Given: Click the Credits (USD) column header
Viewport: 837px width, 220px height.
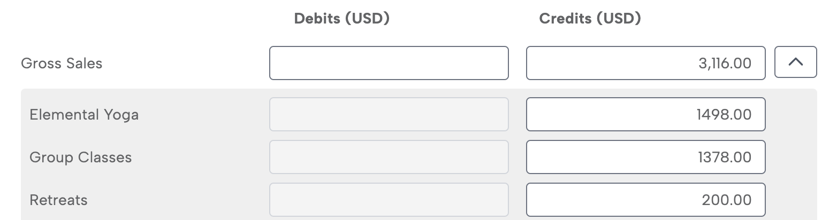Looking at the screenshot, I should tap(590, 19).
